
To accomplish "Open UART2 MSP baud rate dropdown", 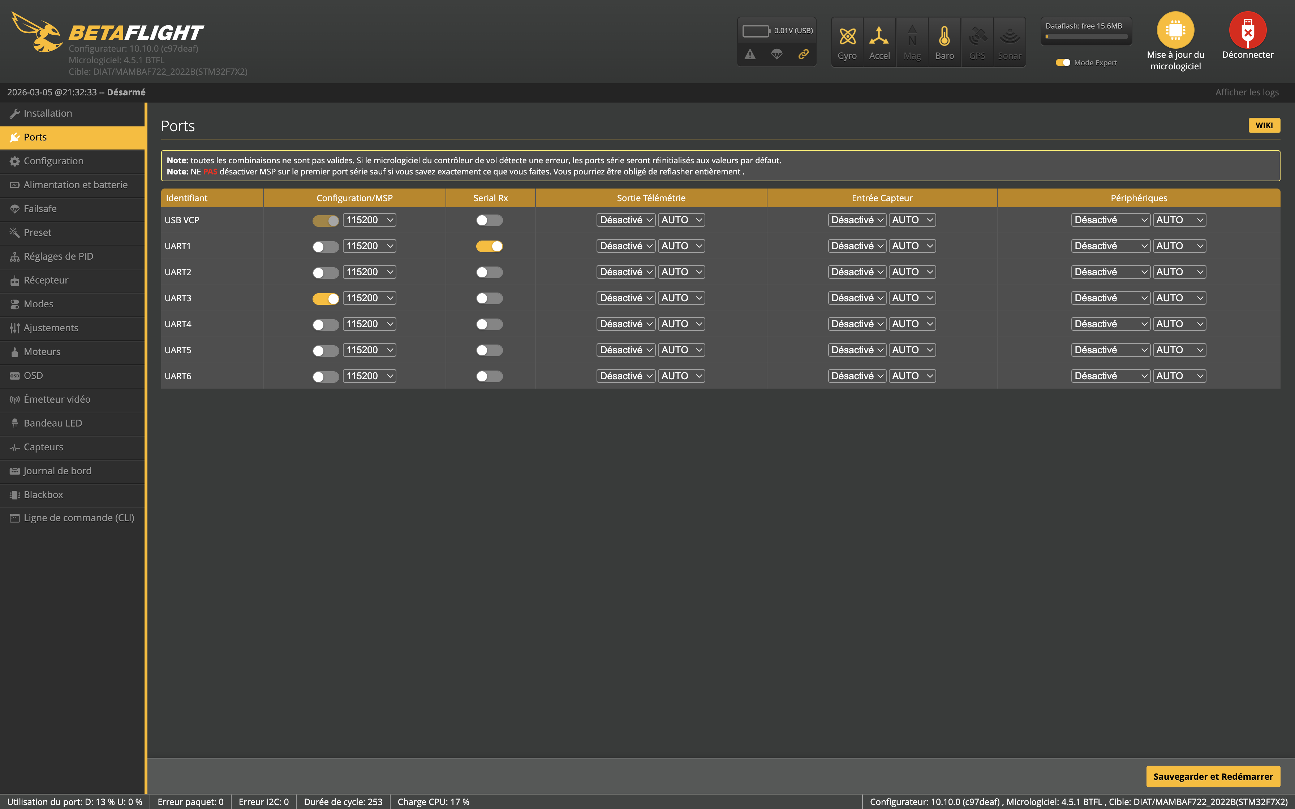I will [x=369, y=272].
